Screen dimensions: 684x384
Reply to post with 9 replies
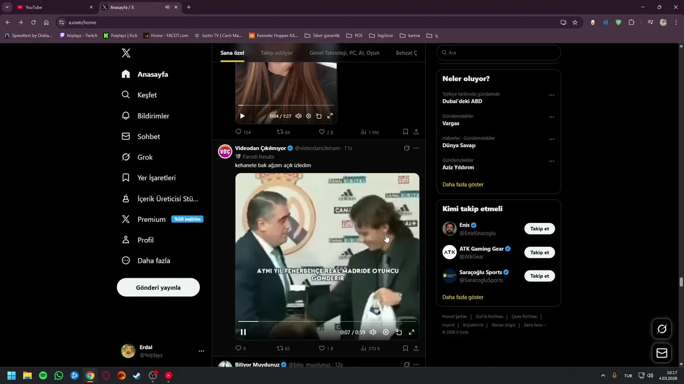pyautogui.click(x=239, y=348)
